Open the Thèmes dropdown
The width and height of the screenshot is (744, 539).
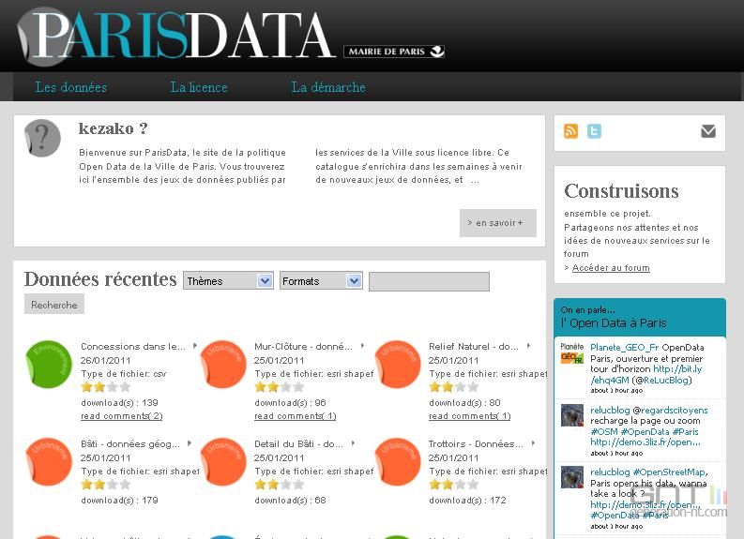(228, 280)
